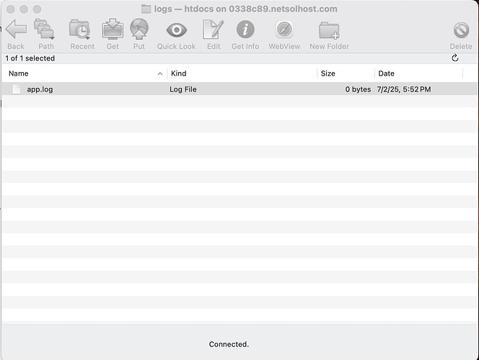Viewport: 479px width, 360px height.
Task: Zoom the window with third traffic-light button
Action: (37, 9)
